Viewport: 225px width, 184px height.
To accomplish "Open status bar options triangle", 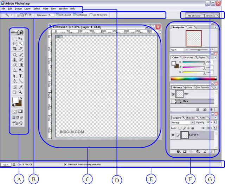I will [x=65, y=164].
